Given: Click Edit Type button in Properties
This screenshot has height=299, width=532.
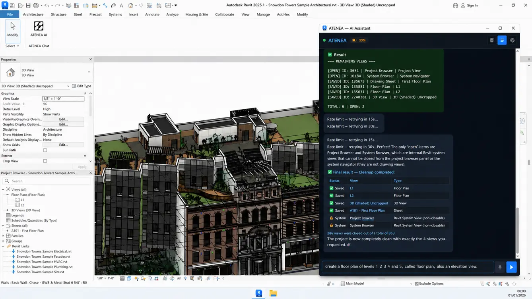Looking at the screenshot, I should tap(82, 86).
